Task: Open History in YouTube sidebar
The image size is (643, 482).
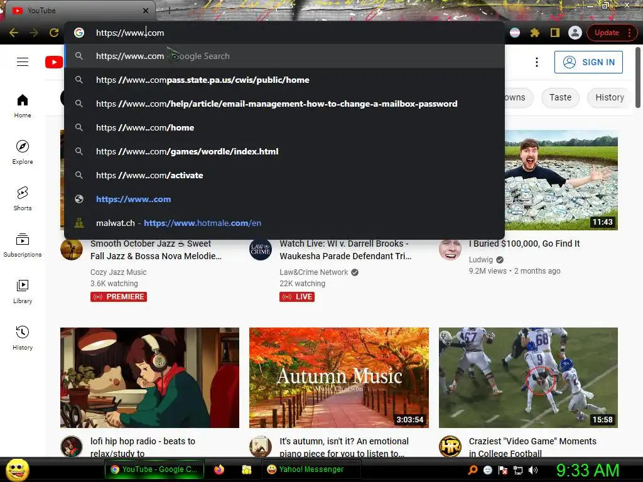Action: [x=23, y=338]
